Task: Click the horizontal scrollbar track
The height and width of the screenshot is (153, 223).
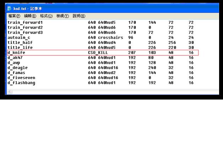Action: pyautogui.click(x=116, y=92)
